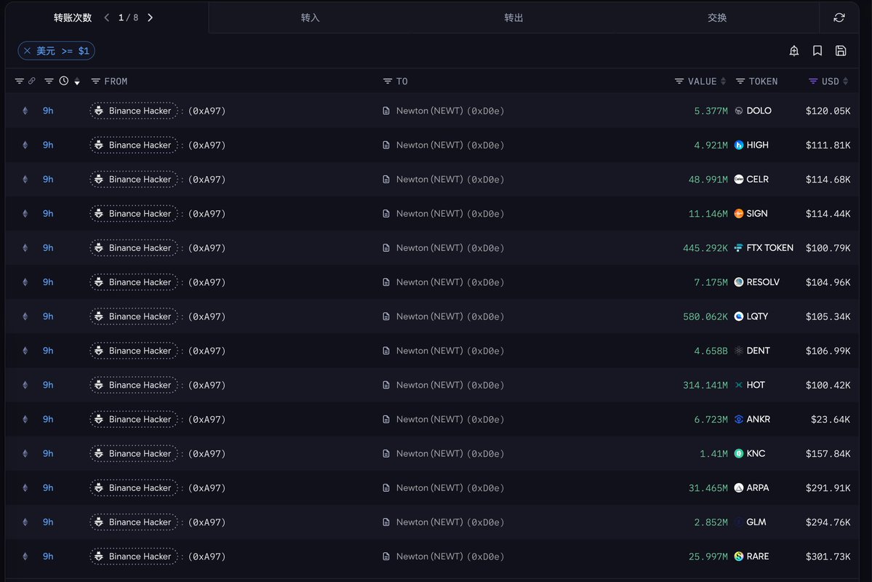
Task: Click the SIGN token icon
Action: [738, 214]
